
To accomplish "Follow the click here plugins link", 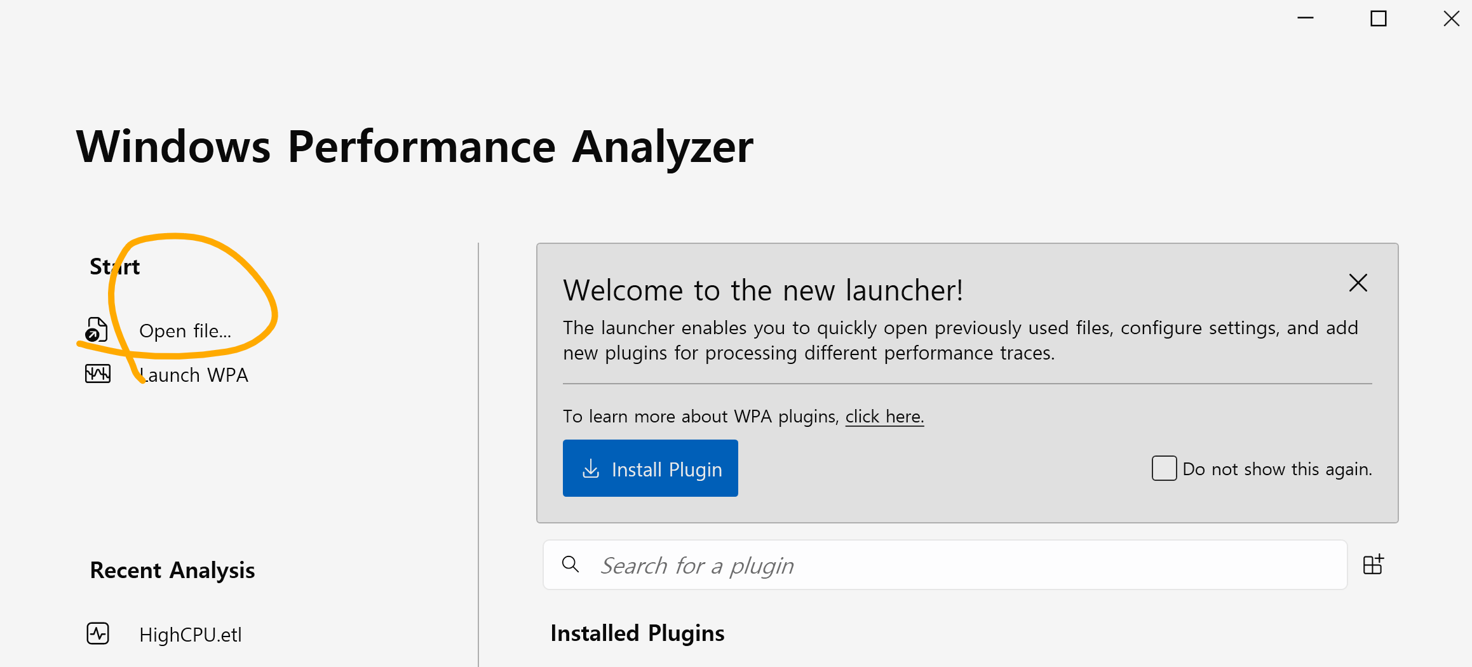I will coord(884,417).
